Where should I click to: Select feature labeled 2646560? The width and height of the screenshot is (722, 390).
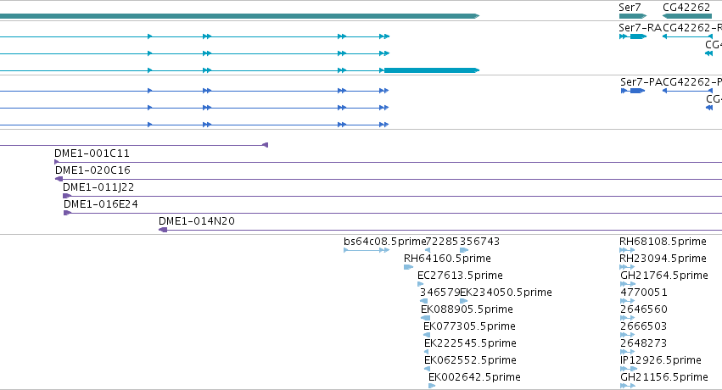tap(644, 309)
